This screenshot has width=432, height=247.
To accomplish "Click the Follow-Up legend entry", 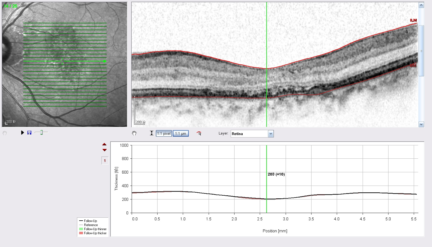I will pyautogui.click(x=90, y=221).
